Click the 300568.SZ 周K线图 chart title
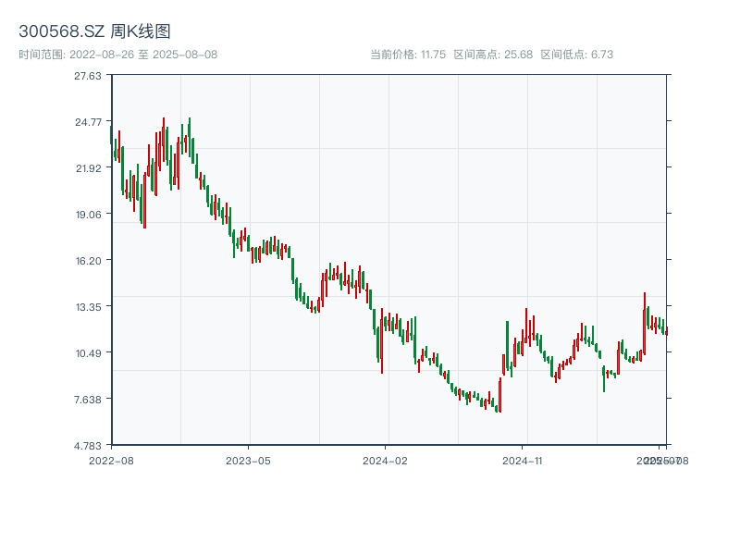The height and width of the screenshot is (555, 740). (94, 32)
